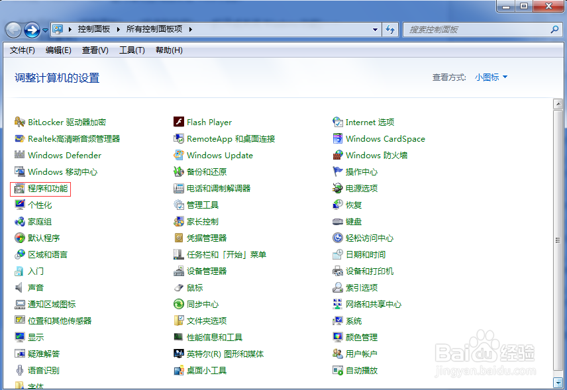567x390 pixels.
Task: Click the 所有控制面板项 breadcrumb
Action: 154,29
